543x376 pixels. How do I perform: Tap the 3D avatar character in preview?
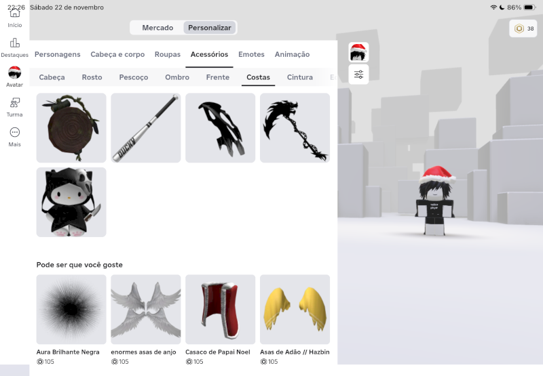[x=436, y=201]
